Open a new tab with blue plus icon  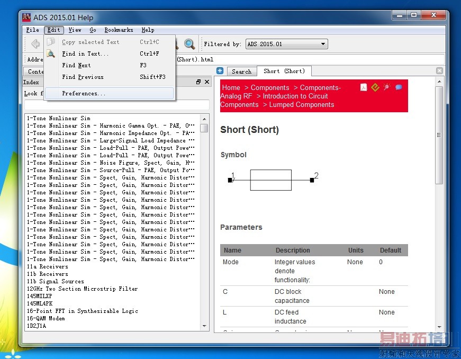click(x=220, y=71)
